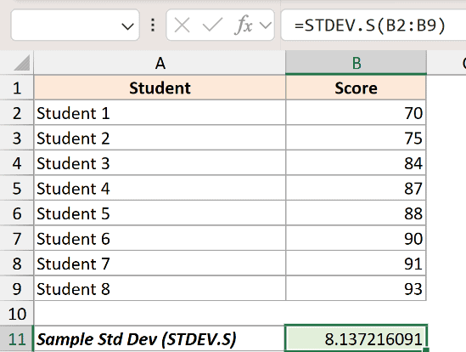Screen dimensions: 466x352
Task: Select row 1 header
Action: tap(17, 88)
